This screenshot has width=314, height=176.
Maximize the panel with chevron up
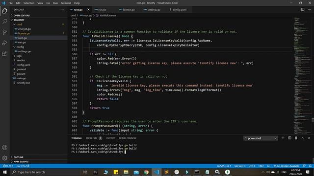click(303, 138)
